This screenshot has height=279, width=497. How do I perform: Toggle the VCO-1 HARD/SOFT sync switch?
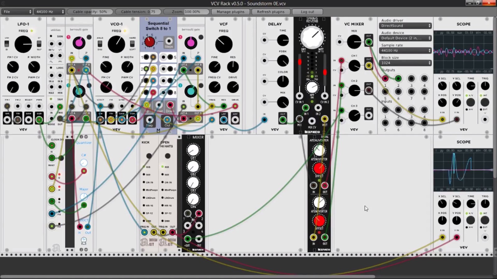tap(132, 43)
